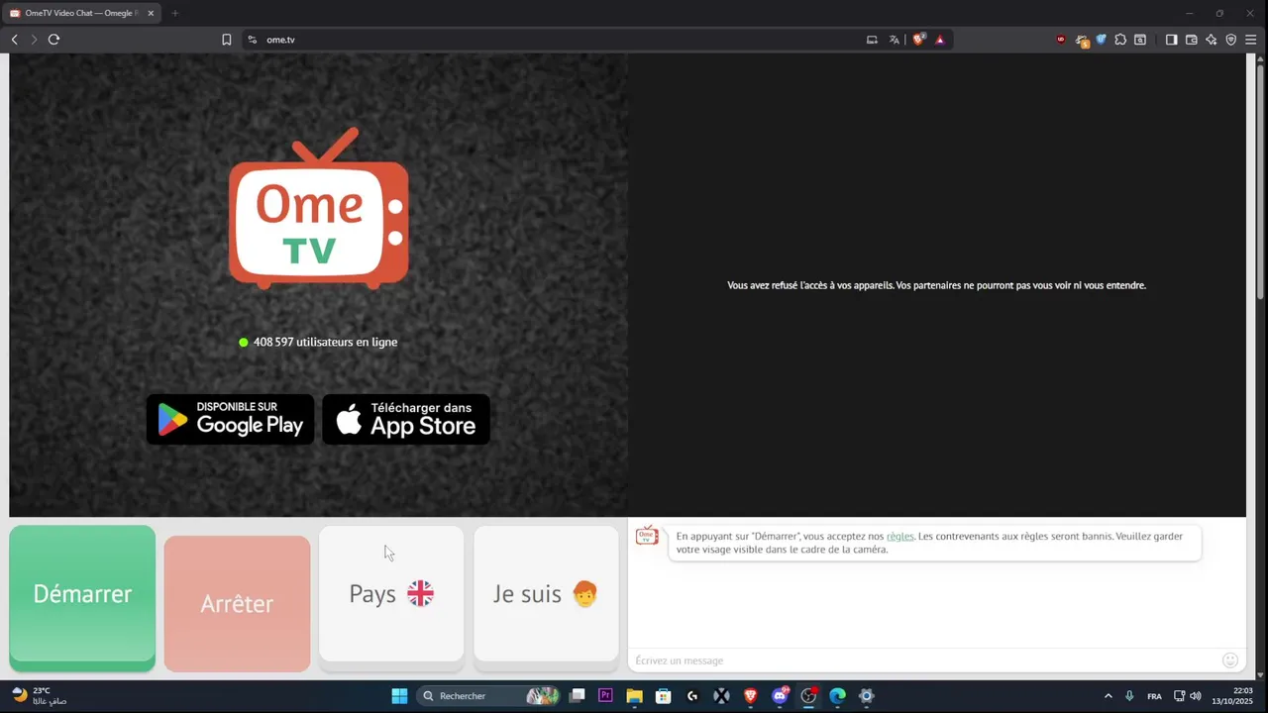
Task: Open Microsoft Store from taskbar
Action: point(663,696)
